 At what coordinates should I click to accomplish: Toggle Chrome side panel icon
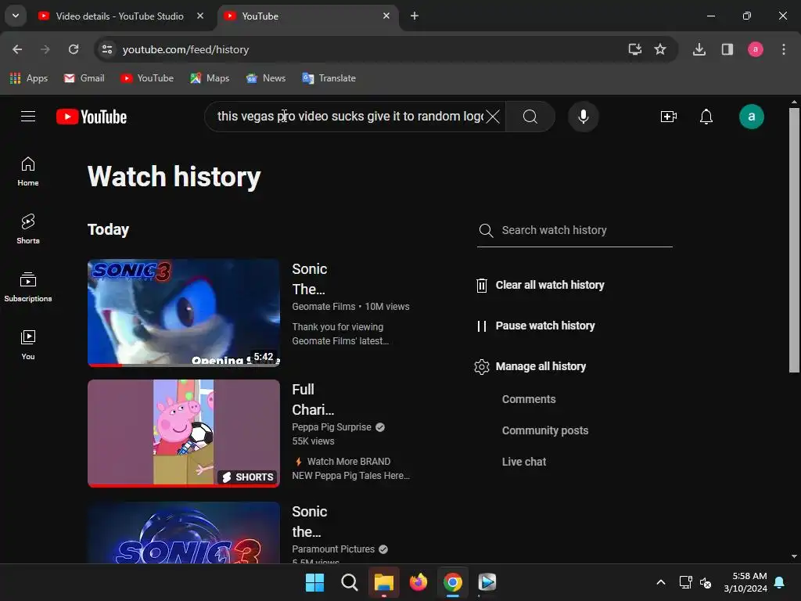(x=727, y=49)
